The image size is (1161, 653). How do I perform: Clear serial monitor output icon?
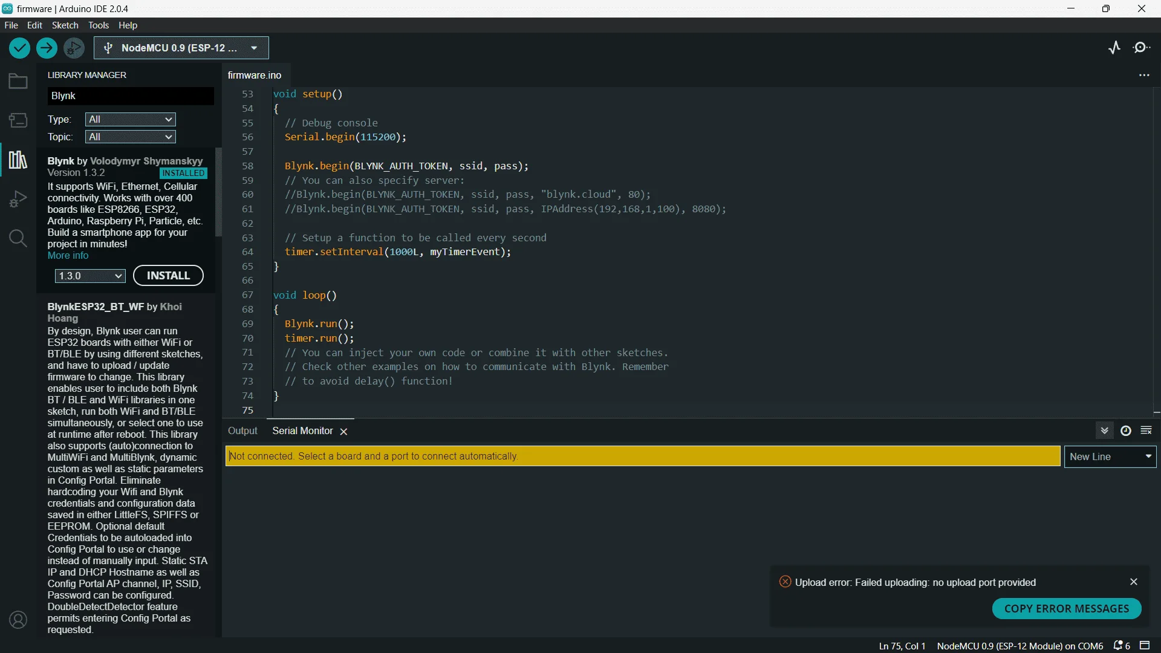(1146, 430)
